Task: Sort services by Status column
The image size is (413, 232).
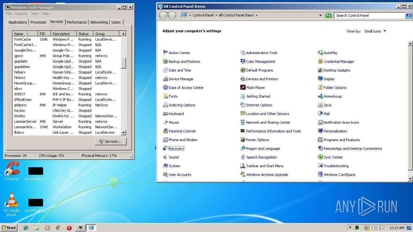Action: coord(85,34)
